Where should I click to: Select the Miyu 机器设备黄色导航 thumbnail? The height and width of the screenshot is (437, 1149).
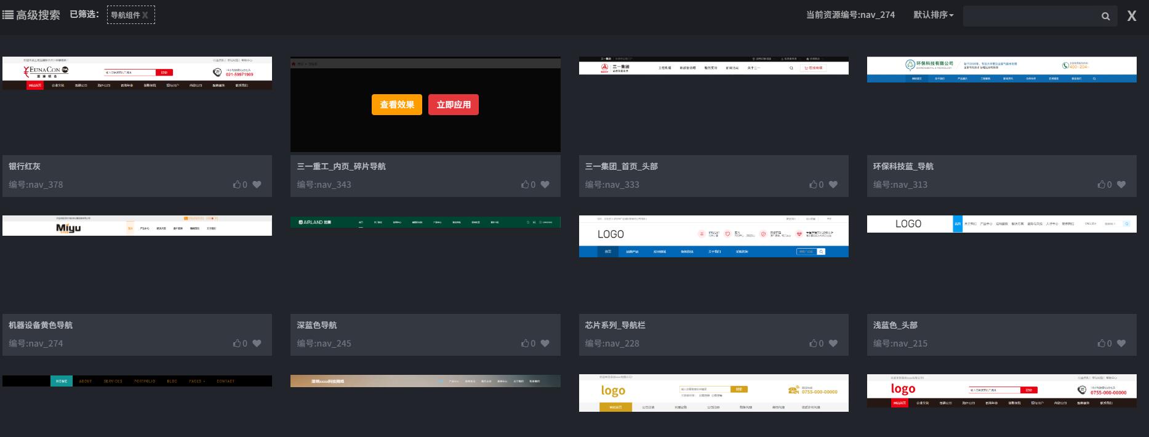click(x=137, y=226)
